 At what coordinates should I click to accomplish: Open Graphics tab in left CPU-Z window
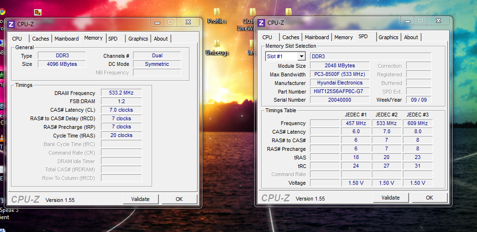138,39
